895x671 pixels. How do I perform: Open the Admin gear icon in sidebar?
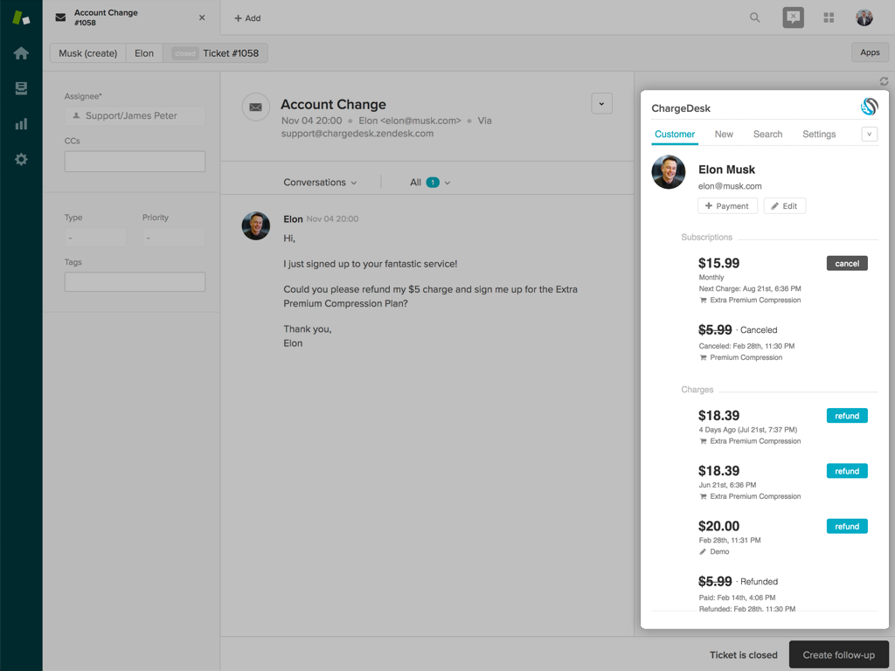(x=21, y=159)
